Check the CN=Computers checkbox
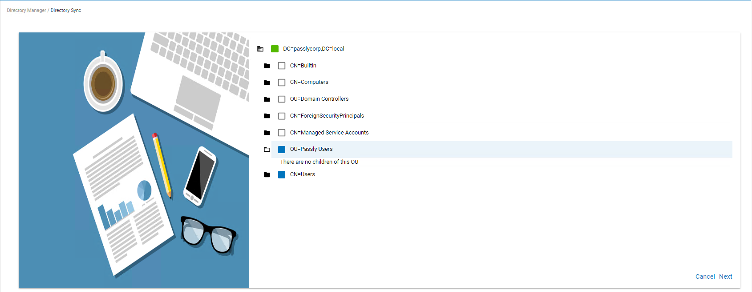 [x=282, y=83]
